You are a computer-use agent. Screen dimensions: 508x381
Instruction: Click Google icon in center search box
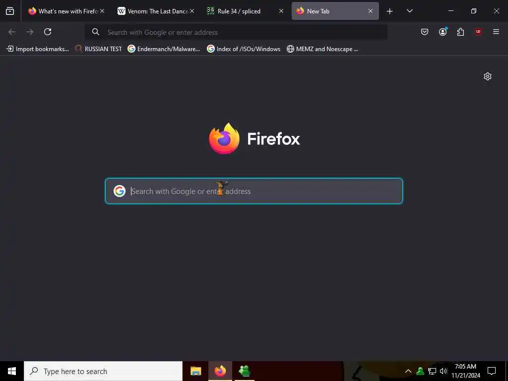pyautogui.click(x=120, y=191)
